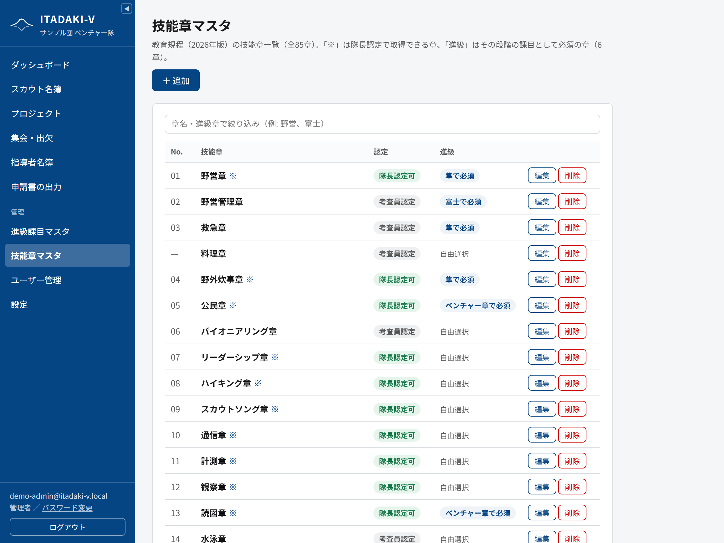This screenshot has height=543, width=724.
Task: Click the ITADAKI-V mountain logo
Action: click(x=22, y=25)
